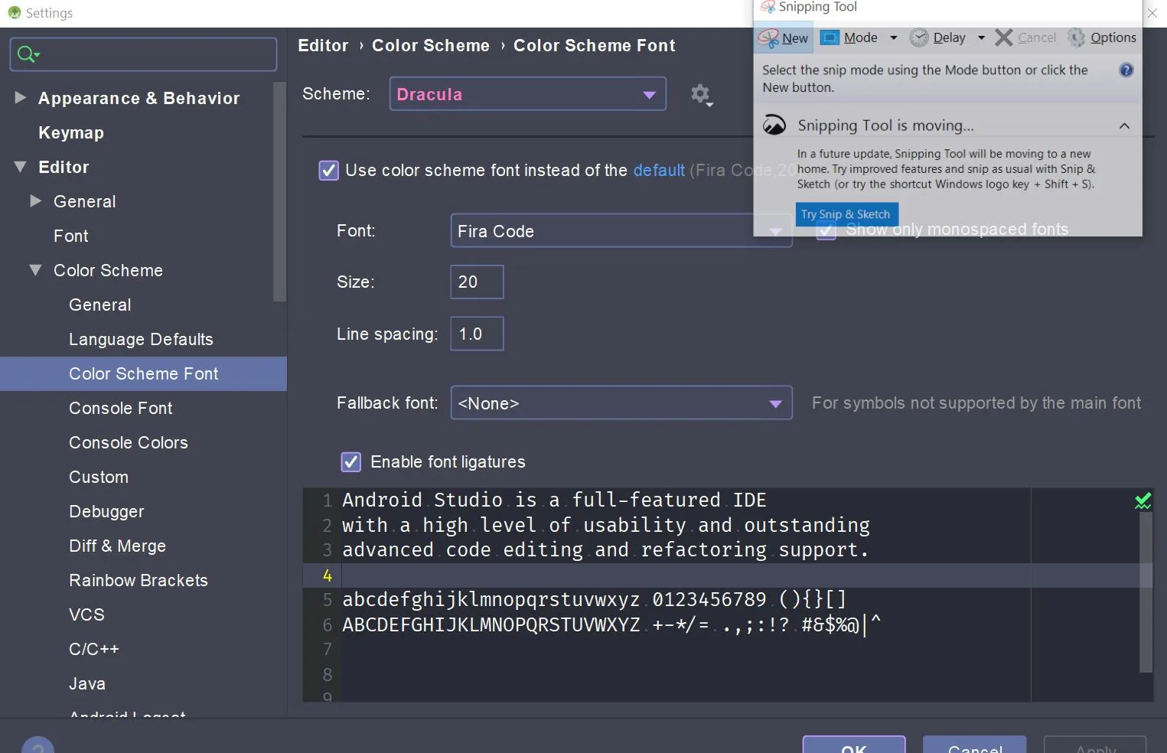Screen dimensions: 1167x753
Task: Open the Snipping Tool Delay dropdown arrow
Action: pos(981,37)
